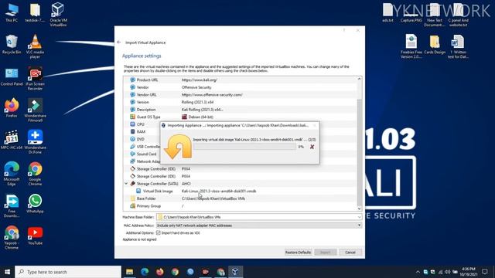Image resolution: width=495 pixels, height=278 pixels.
Task: Launch Google Chrome desktop shortcut
Action: pyautogui.click(x=35, y=174)
